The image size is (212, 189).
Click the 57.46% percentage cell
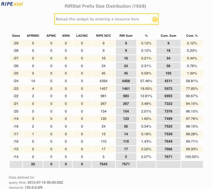point(146,80)
